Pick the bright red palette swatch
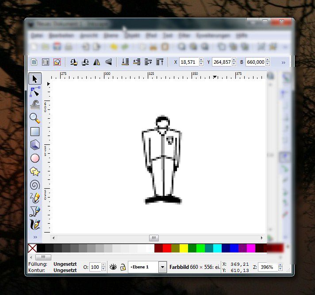 pos(167,248)
